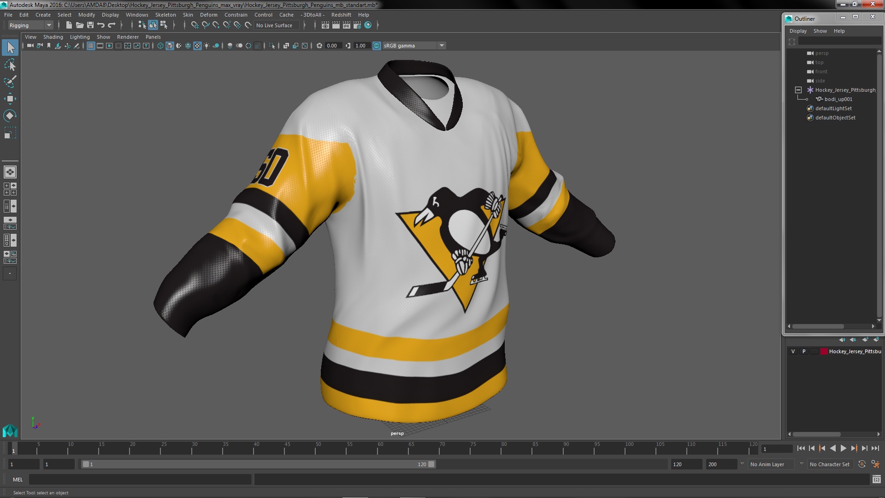Activate the Lasso Select tool

point(10,65)
